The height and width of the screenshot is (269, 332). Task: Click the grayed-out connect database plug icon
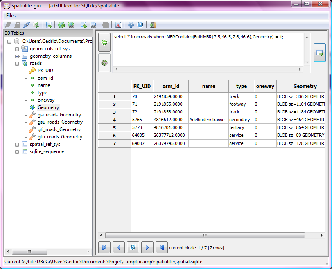(8, 25)
